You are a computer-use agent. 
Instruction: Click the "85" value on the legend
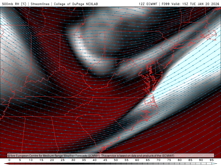(x=190, y=160)
